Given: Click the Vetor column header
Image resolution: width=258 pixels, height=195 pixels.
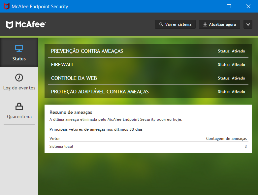Looking at the screenshot, I should [x=55, y=138].
